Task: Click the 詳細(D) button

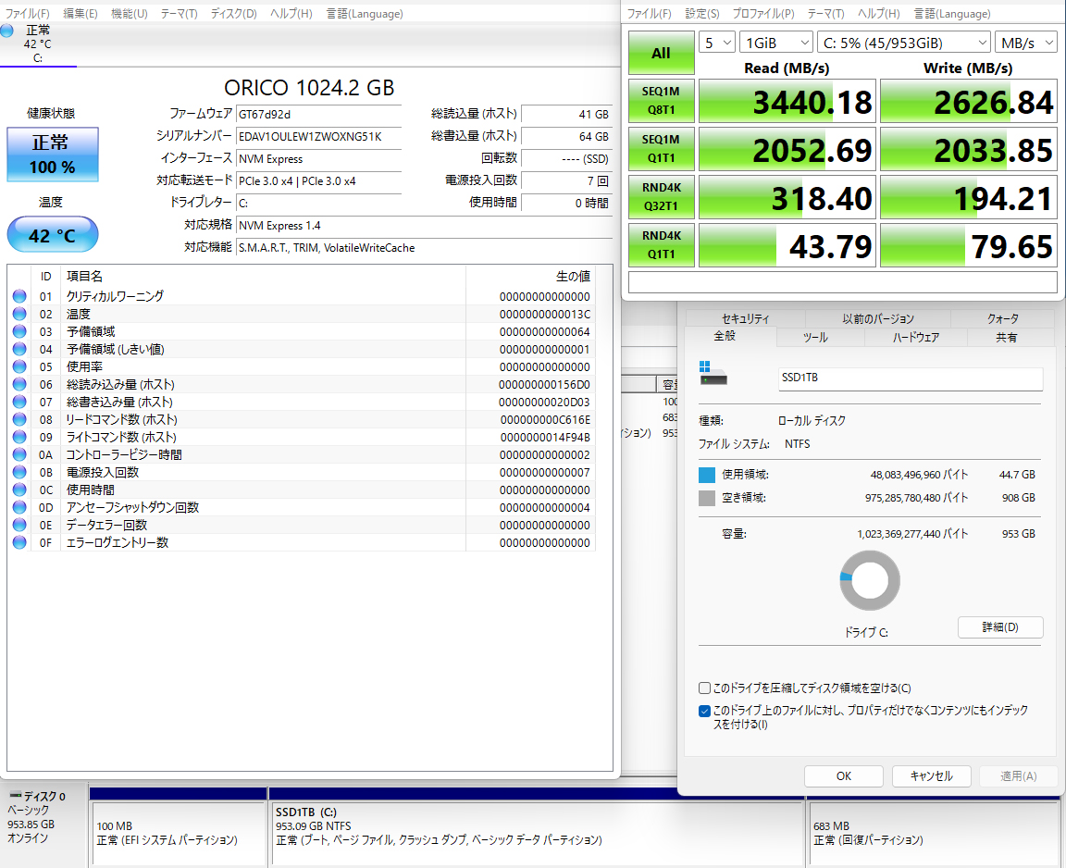Action: coord(1000,626)
